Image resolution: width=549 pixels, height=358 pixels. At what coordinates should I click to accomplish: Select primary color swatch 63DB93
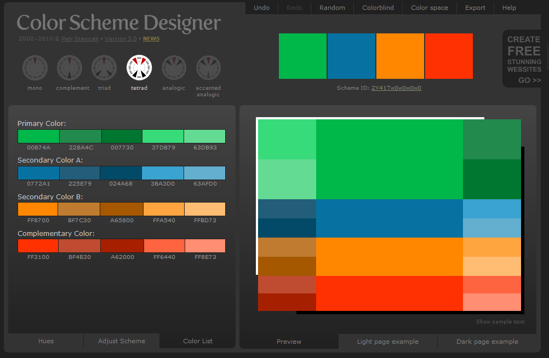coord(205,136)
